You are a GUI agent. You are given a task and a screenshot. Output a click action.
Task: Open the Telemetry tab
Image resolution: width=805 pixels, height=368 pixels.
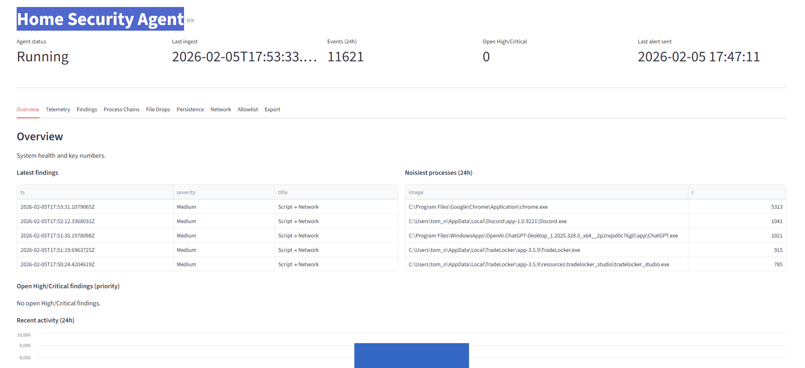(x=58, y=110)
